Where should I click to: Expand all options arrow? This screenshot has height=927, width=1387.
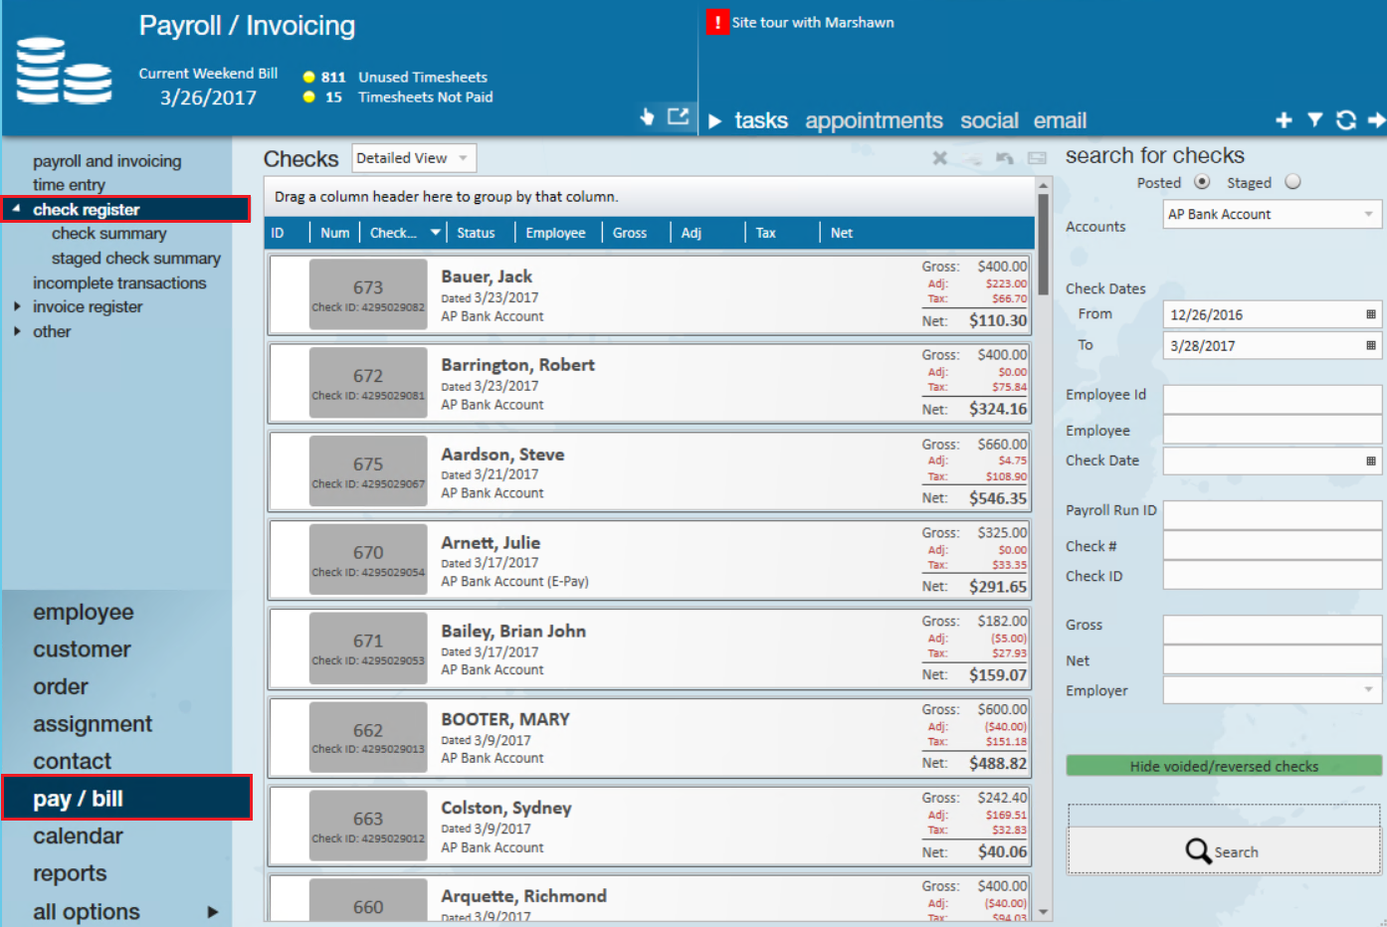[x=212, y=912]
